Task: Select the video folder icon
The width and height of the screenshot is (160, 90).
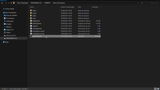Action: pos(31,15)
